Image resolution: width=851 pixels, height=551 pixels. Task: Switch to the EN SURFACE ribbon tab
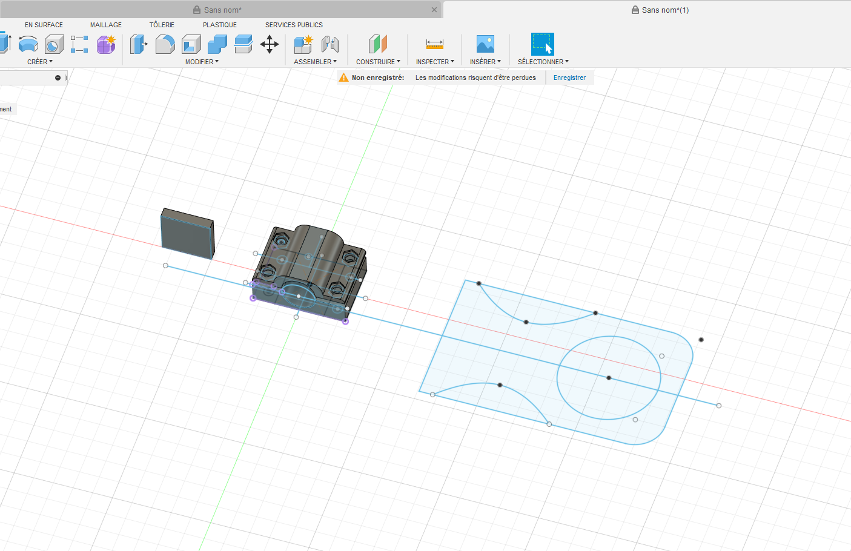pyautogui.click(x=44, y=25)
